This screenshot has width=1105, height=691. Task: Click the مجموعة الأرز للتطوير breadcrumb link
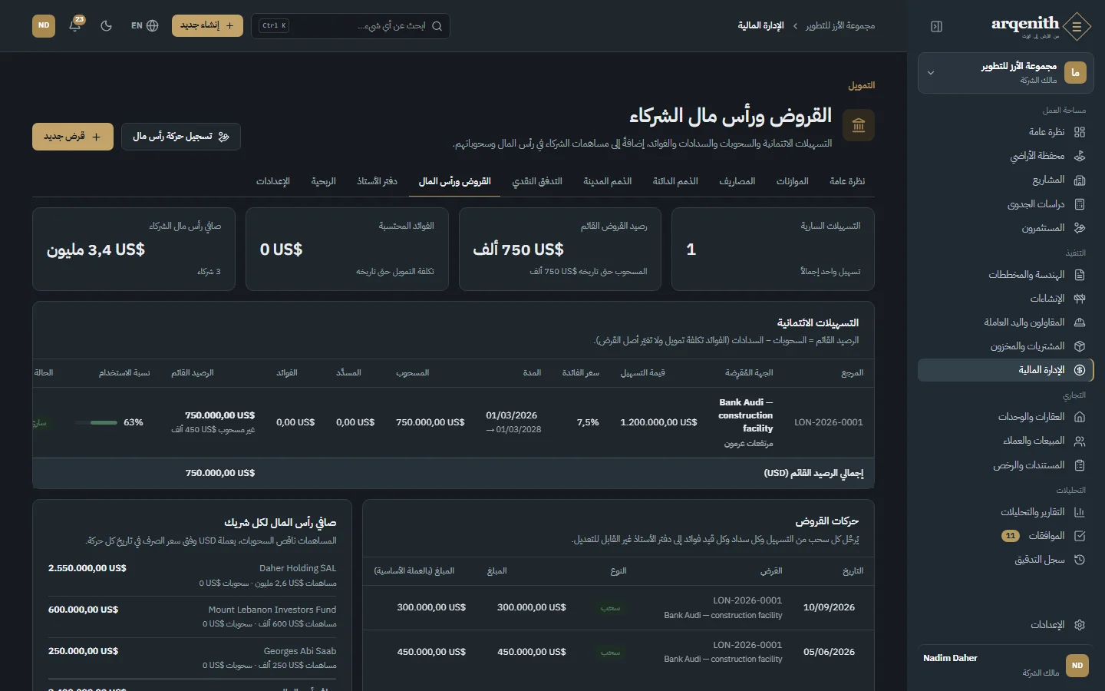click(x=840, y=26)
